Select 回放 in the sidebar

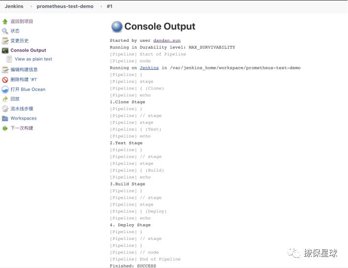15,99
